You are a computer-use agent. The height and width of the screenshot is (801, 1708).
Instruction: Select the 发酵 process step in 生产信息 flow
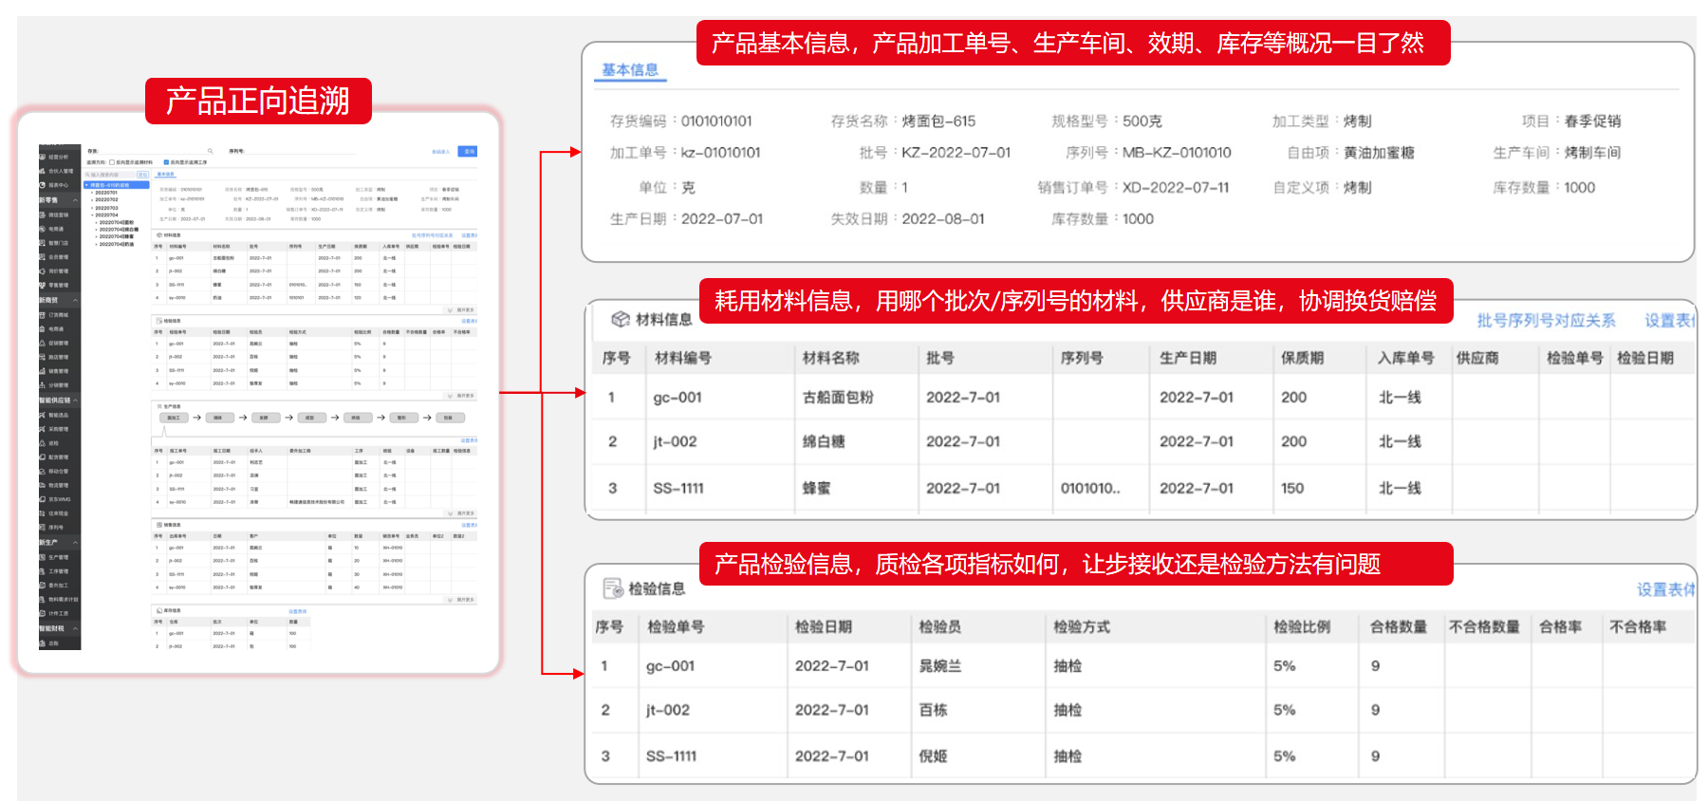pos(264,418)
